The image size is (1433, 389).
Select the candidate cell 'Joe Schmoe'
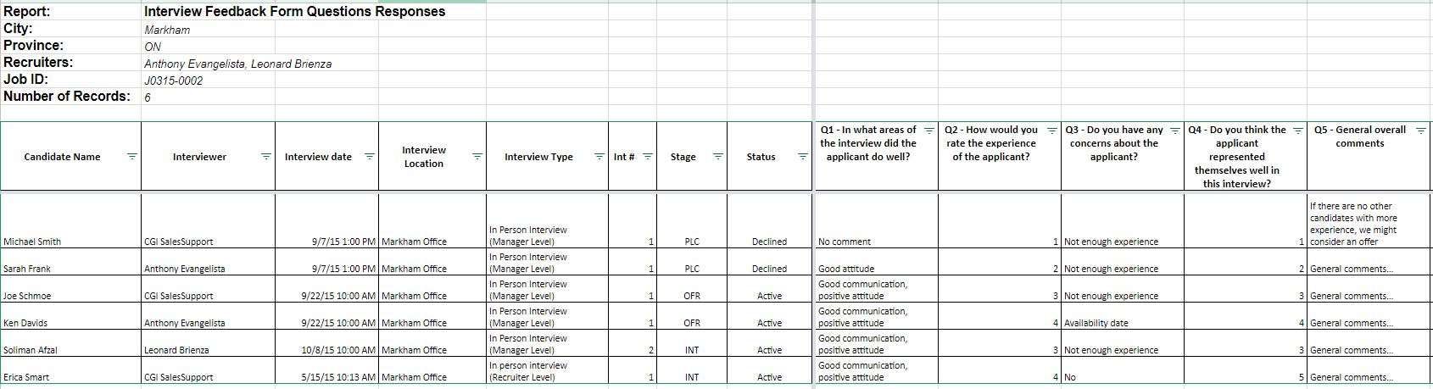click(x=71, y=289)
